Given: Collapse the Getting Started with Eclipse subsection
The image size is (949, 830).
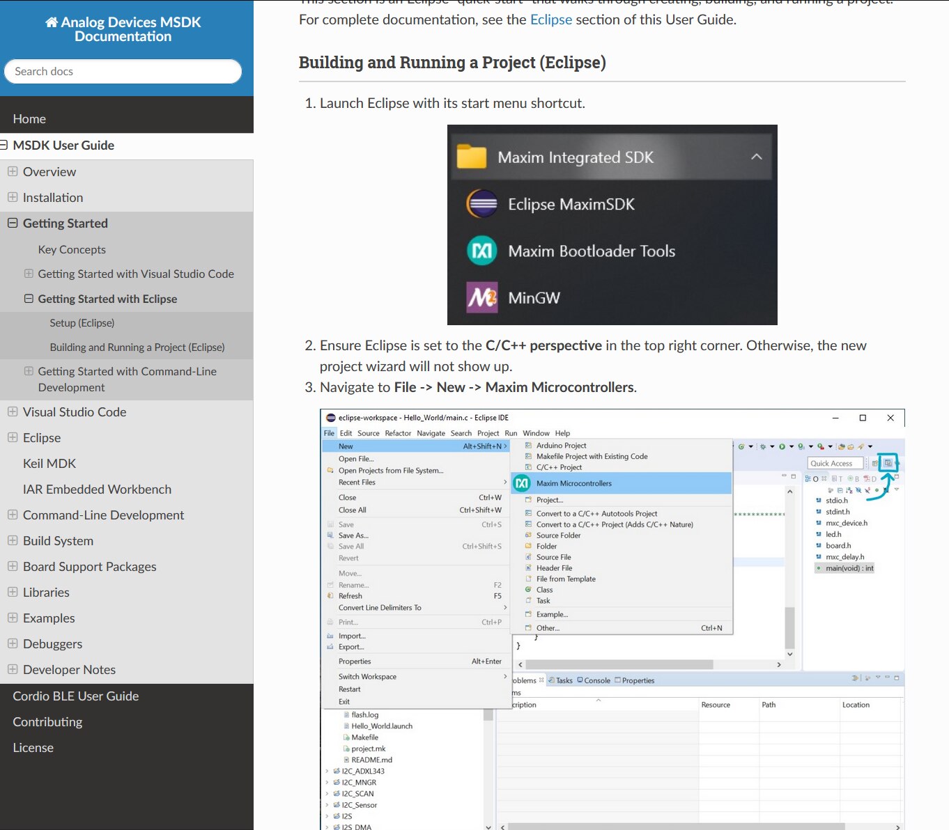Looking at the screenshot, I should [x=29, y=299].
